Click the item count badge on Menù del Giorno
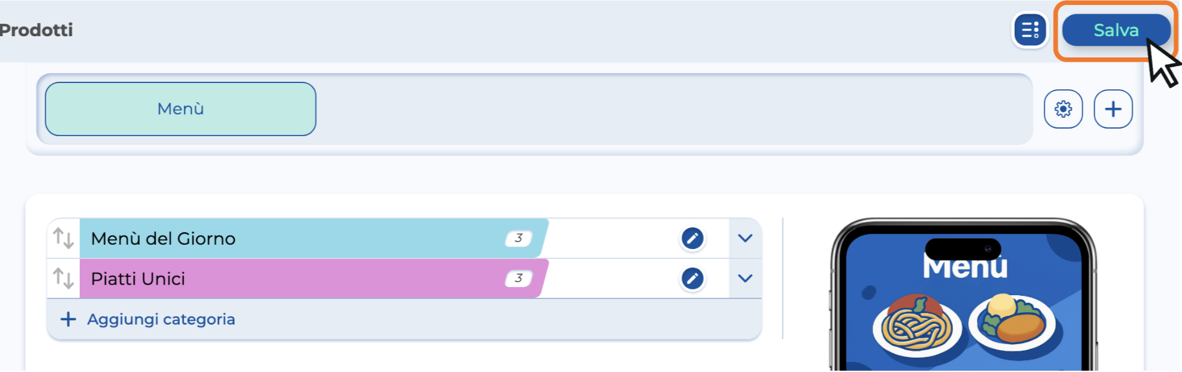This screenshot has height=372, width=1182. (x=519, y=238)
